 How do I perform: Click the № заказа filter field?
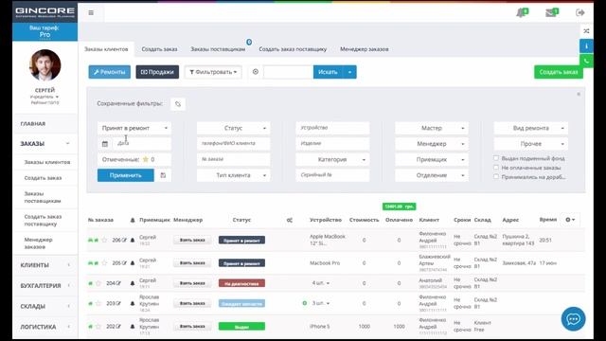click(x=234, y=159)
